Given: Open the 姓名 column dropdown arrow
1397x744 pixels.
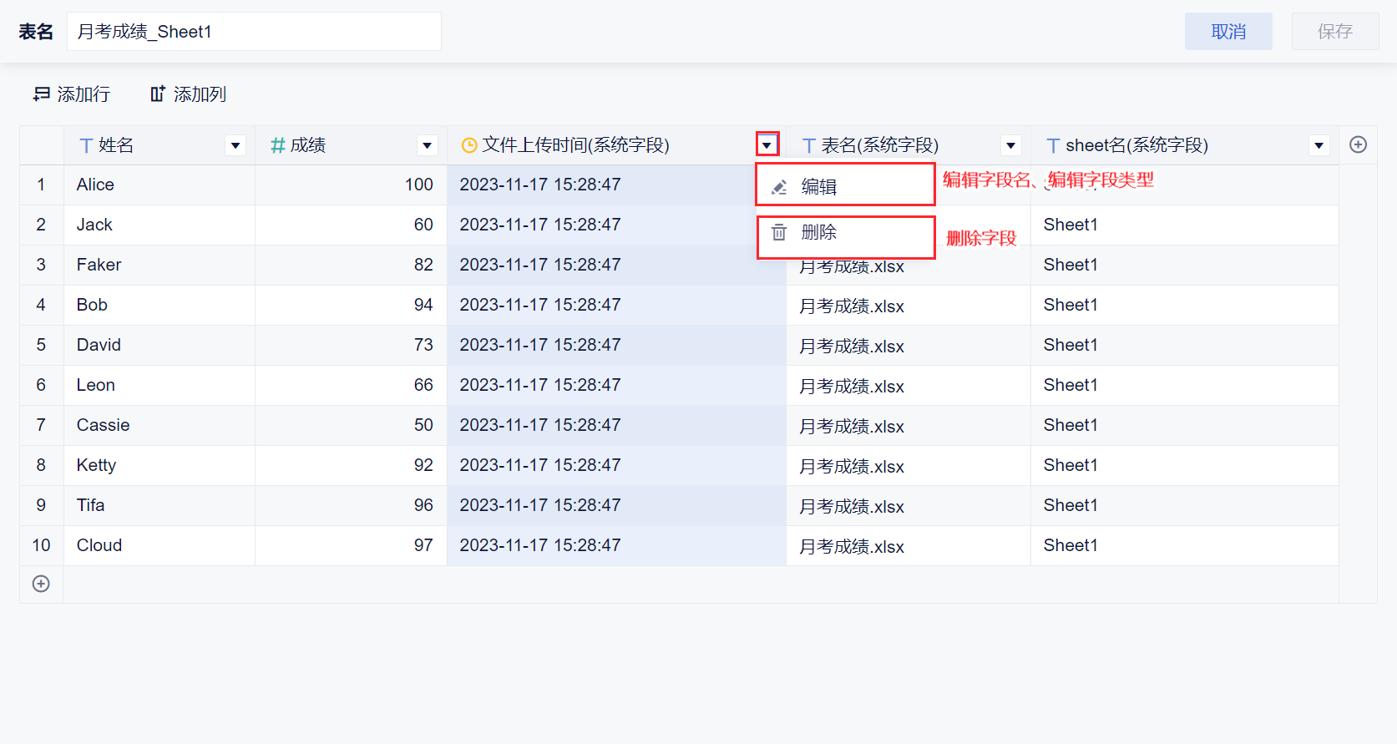Looking at the screenshot, I should (235, 145).
